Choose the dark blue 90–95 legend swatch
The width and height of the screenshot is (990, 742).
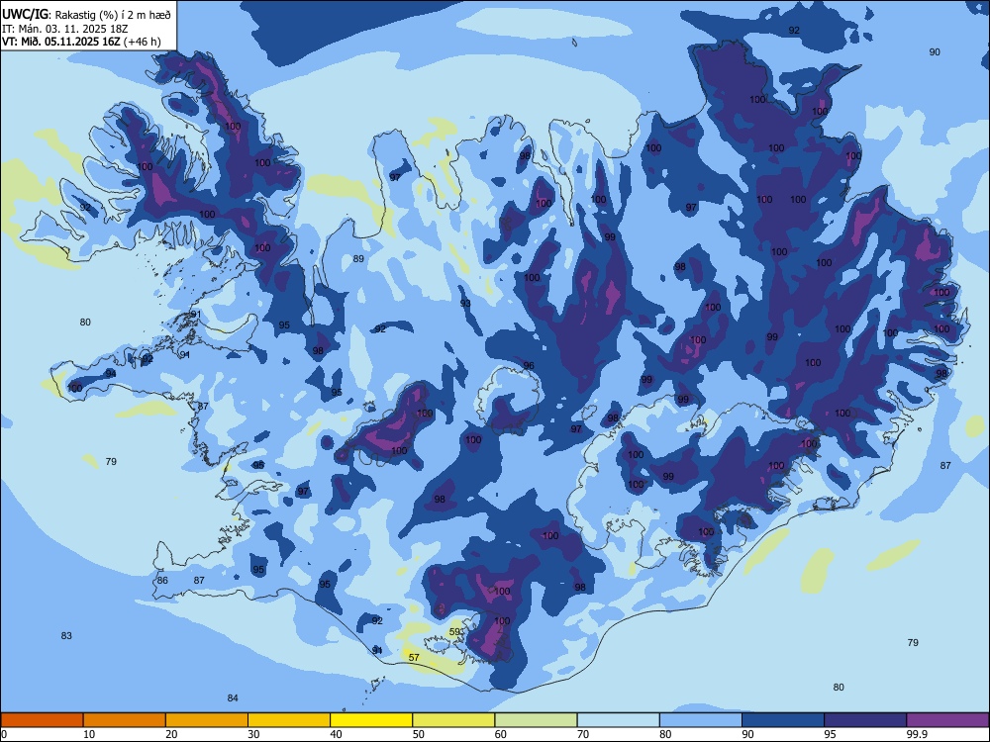(783, 720)
